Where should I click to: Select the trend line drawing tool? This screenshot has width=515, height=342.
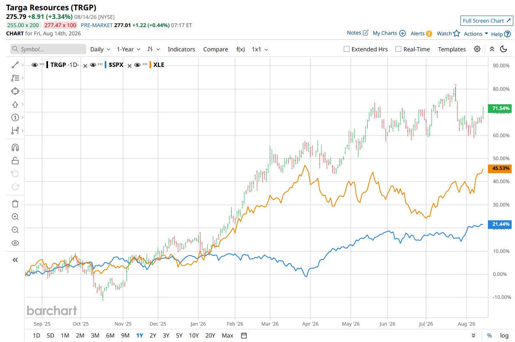coord(15,64)
